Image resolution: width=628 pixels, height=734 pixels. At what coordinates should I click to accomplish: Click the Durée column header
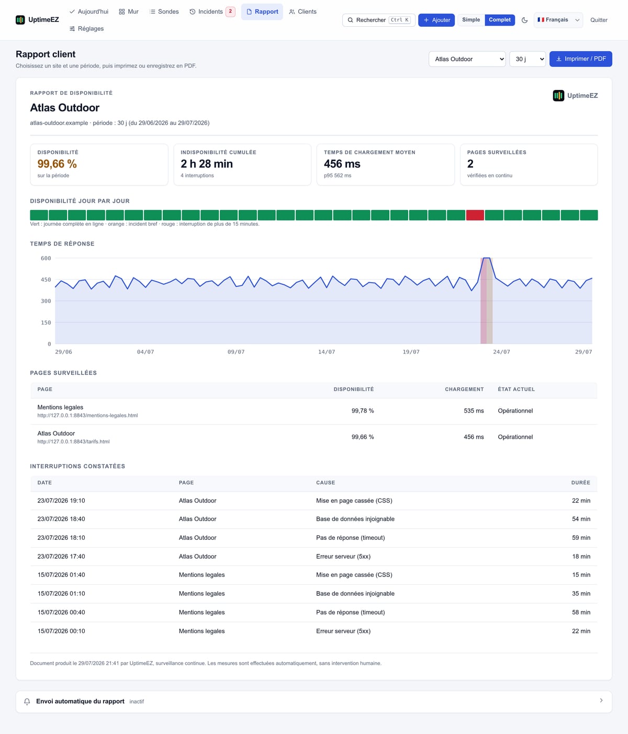point(580,483)
